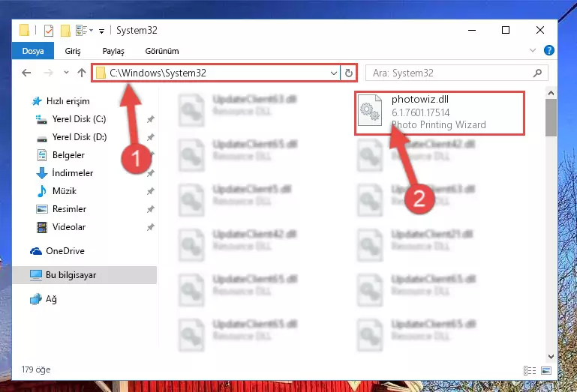
Task: Go up one folder level
Action: (x=82, y=73)
